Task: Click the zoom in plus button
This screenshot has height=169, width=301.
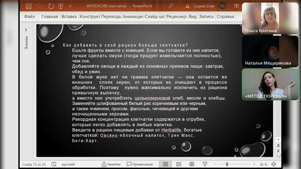Action: tap(254, 164)
